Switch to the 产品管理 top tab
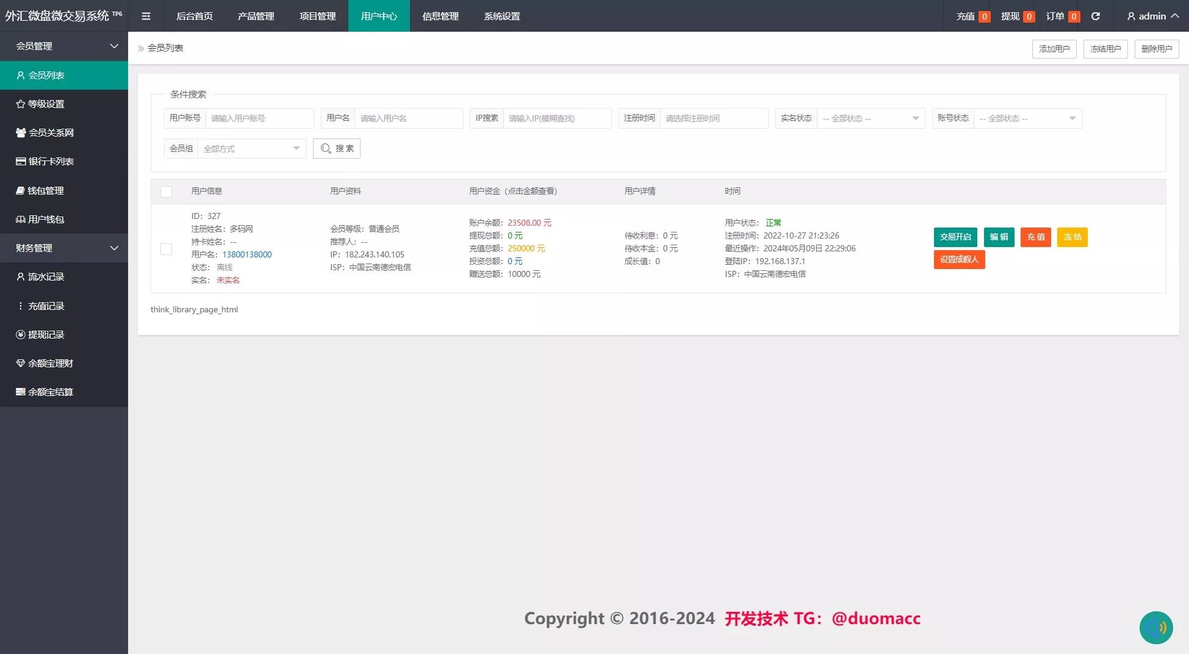Screen dimensions: 1189x654 (x=256, y=16)
